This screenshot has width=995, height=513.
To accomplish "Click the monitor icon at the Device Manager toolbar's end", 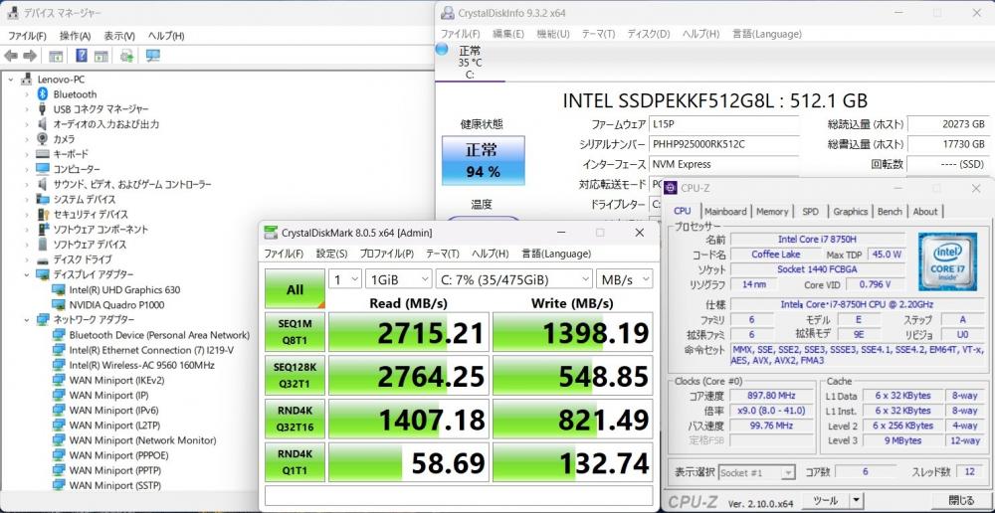I will coord(152,56).
